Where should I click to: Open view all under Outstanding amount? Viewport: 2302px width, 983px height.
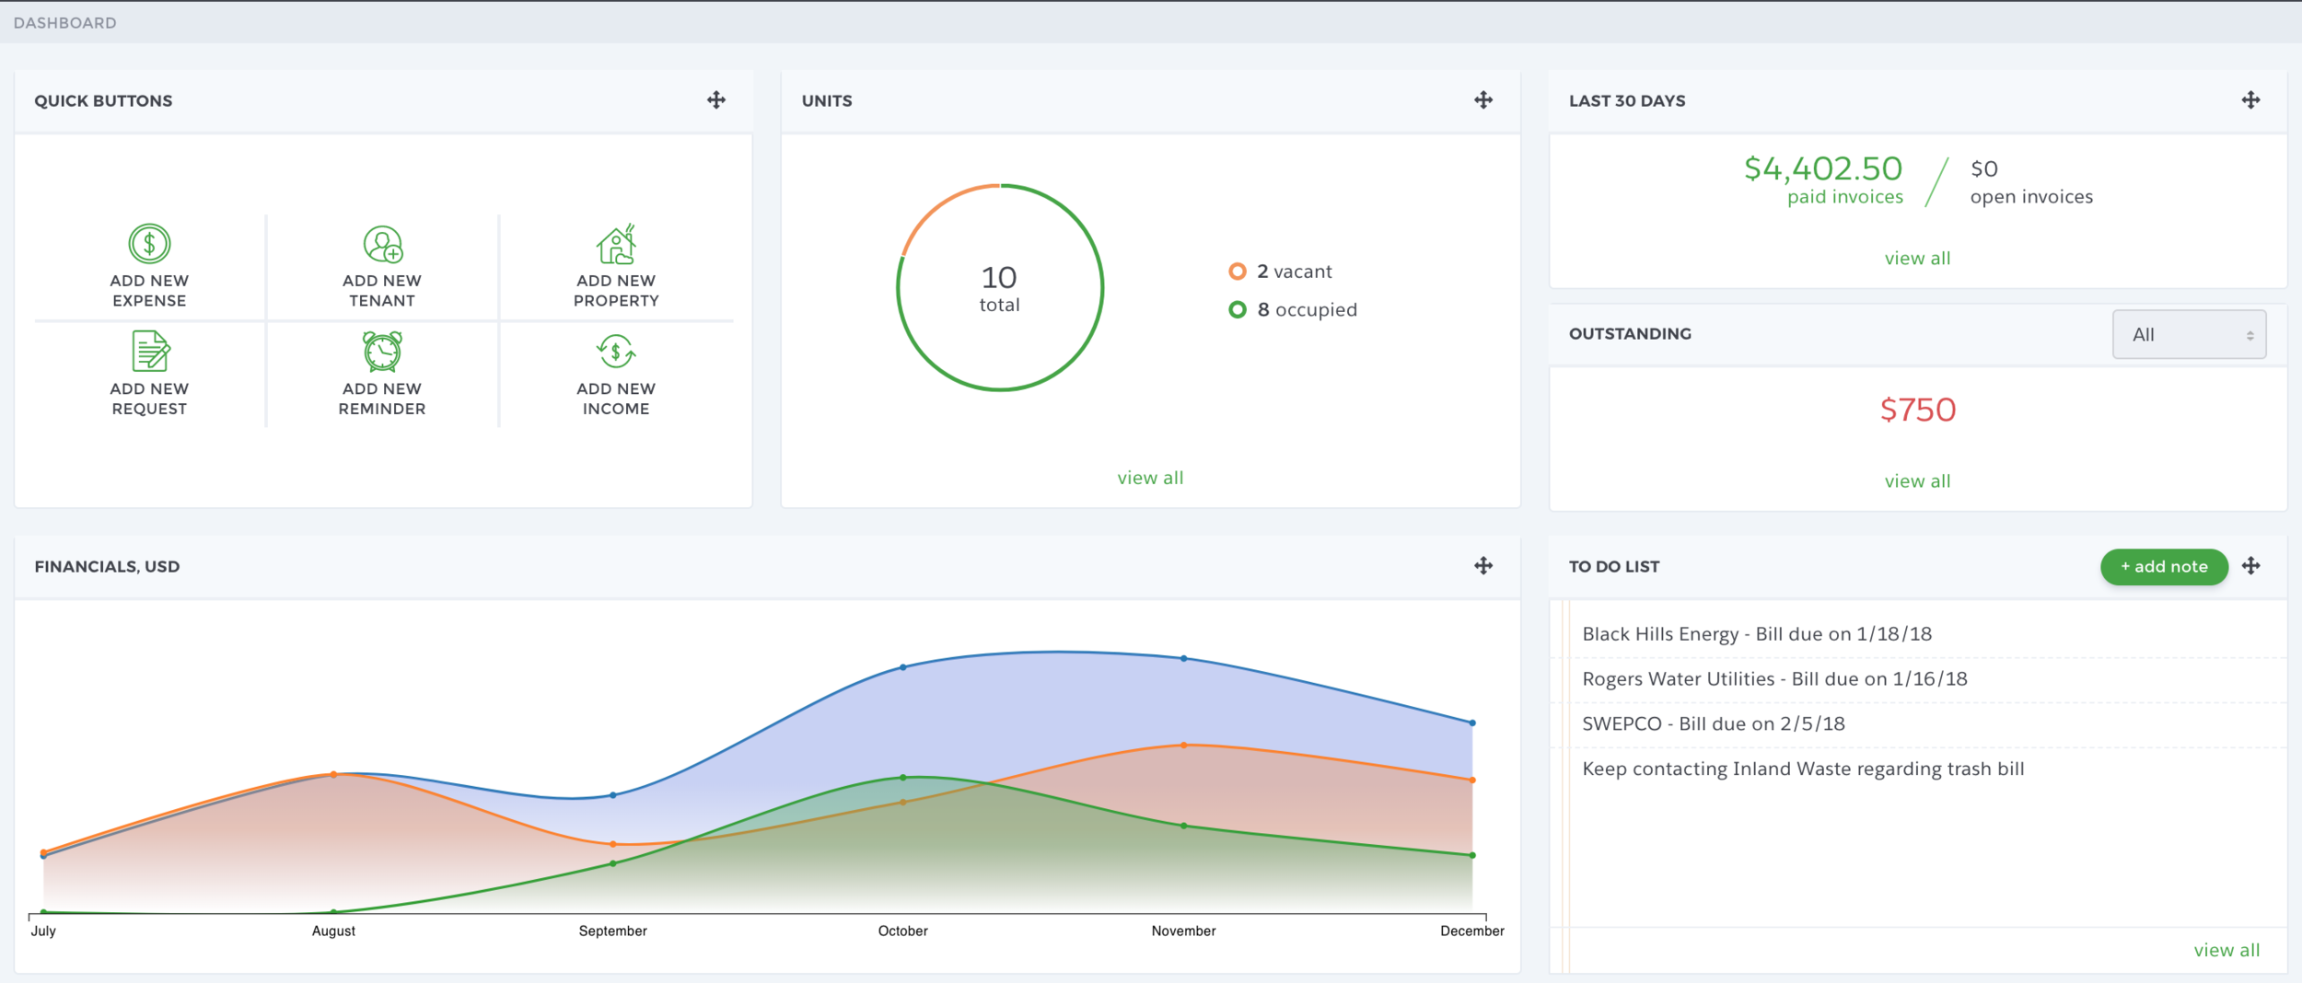1917,481
